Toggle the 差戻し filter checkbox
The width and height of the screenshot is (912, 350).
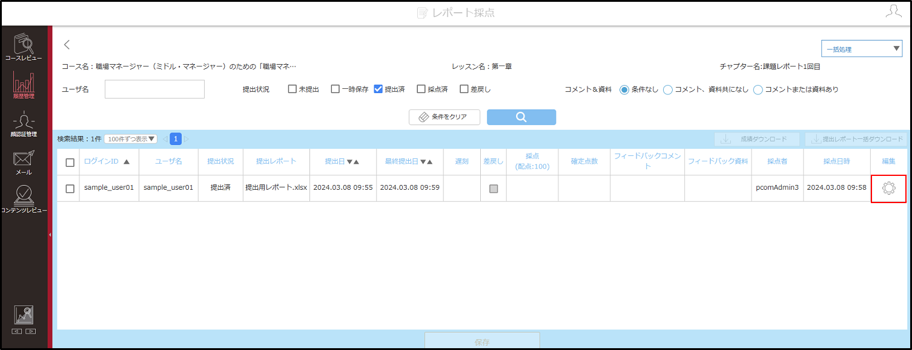coord(464,89)
